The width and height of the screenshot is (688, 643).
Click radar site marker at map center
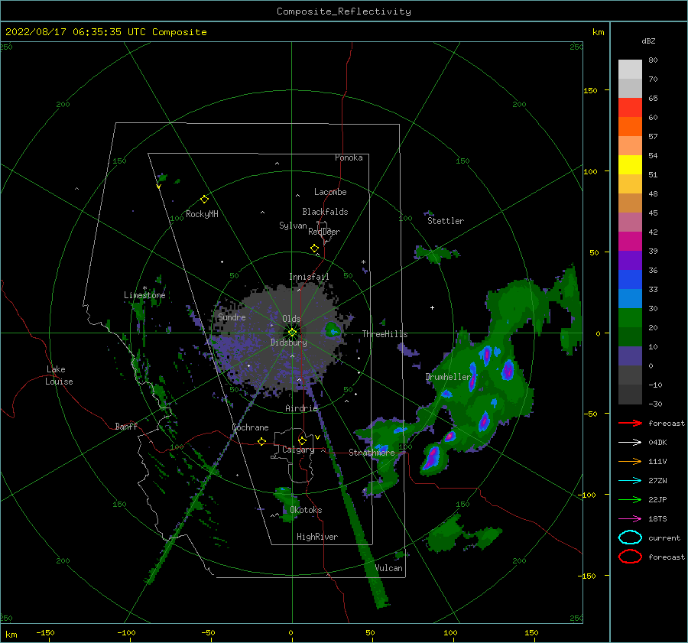point(292,333)
